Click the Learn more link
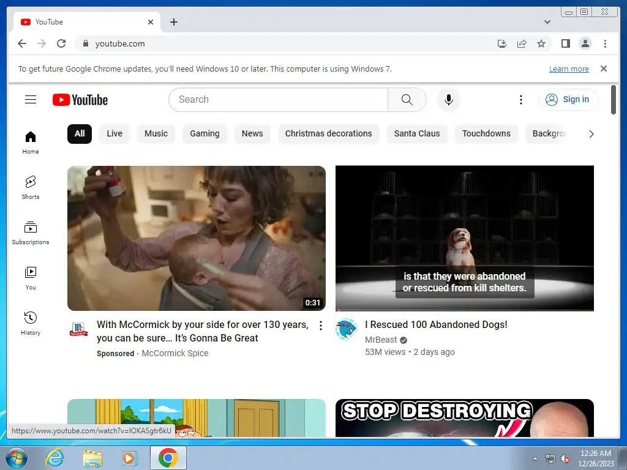Viewport: 627px width, 470px height. pos(569,69)
